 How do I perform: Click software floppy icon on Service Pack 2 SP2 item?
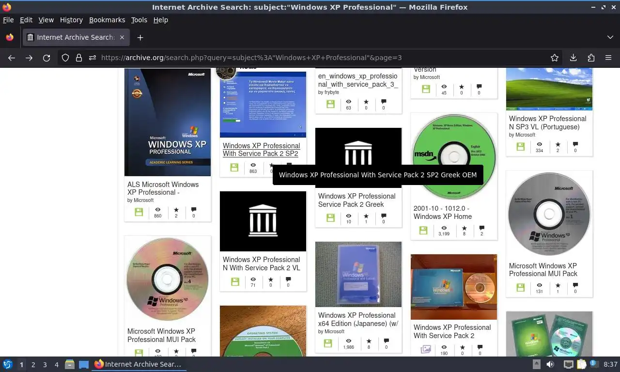click(x=234, y=168)
